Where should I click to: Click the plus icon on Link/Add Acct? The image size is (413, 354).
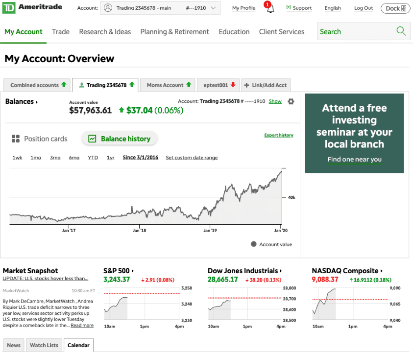[x=246, y=85]
